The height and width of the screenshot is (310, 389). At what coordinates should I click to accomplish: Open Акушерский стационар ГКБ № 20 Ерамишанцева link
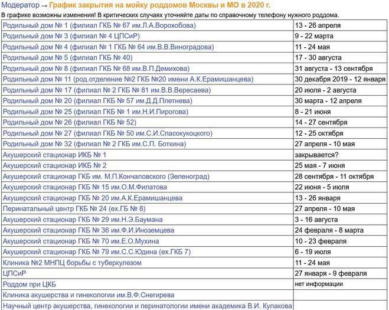93,198
